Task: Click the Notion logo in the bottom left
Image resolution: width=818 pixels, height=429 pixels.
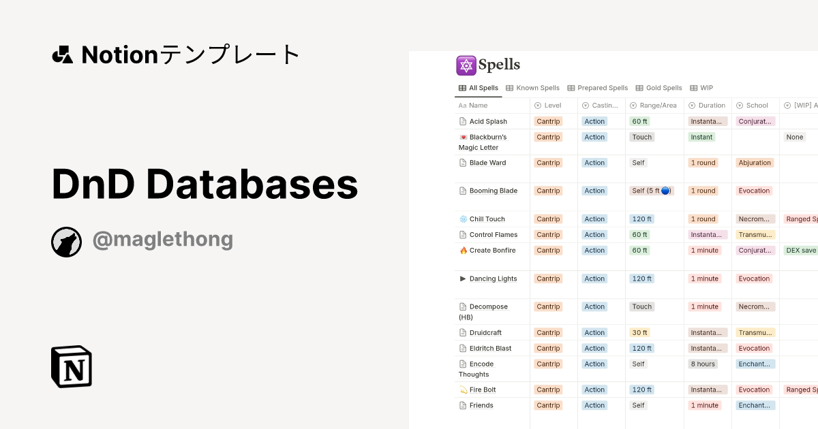Action: (x=71, y=366)
